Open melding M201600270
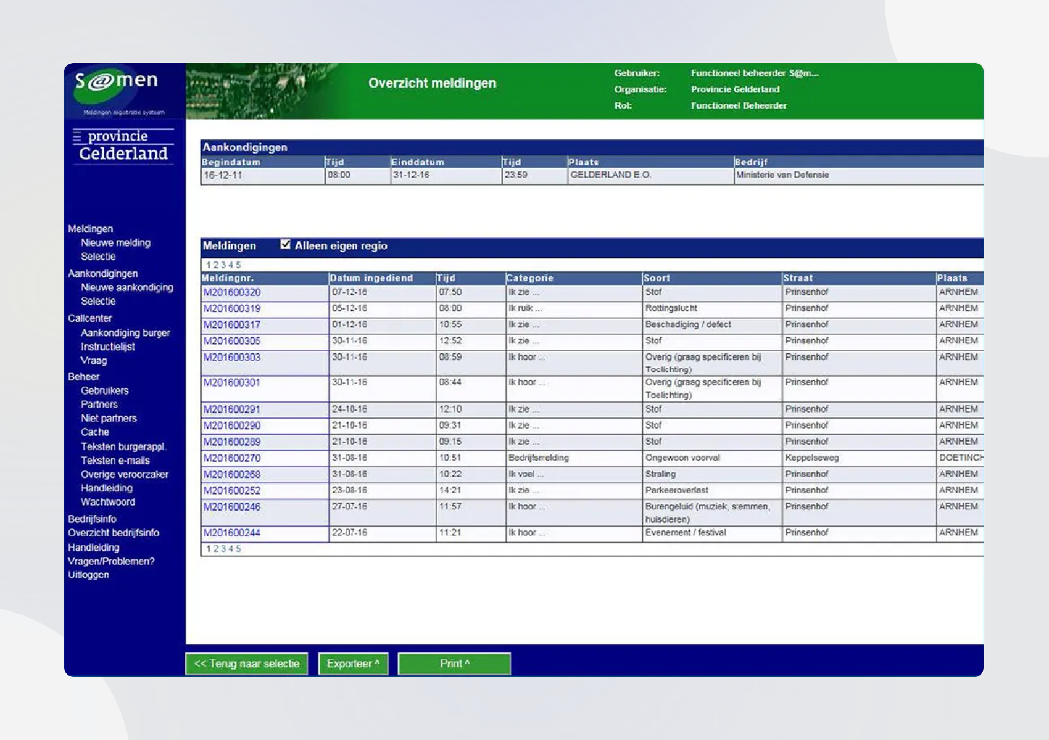 pyautogui.click(x=232, y=458)
